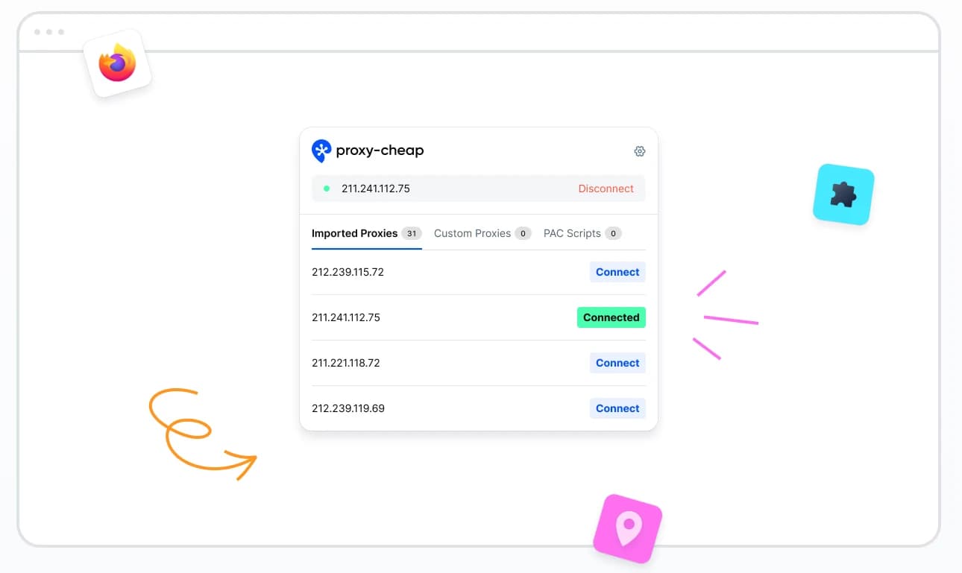Viewport: 962px width, 573px height.
Task: Connect to proxy 211.221.118.72
Action: [617, 363]
